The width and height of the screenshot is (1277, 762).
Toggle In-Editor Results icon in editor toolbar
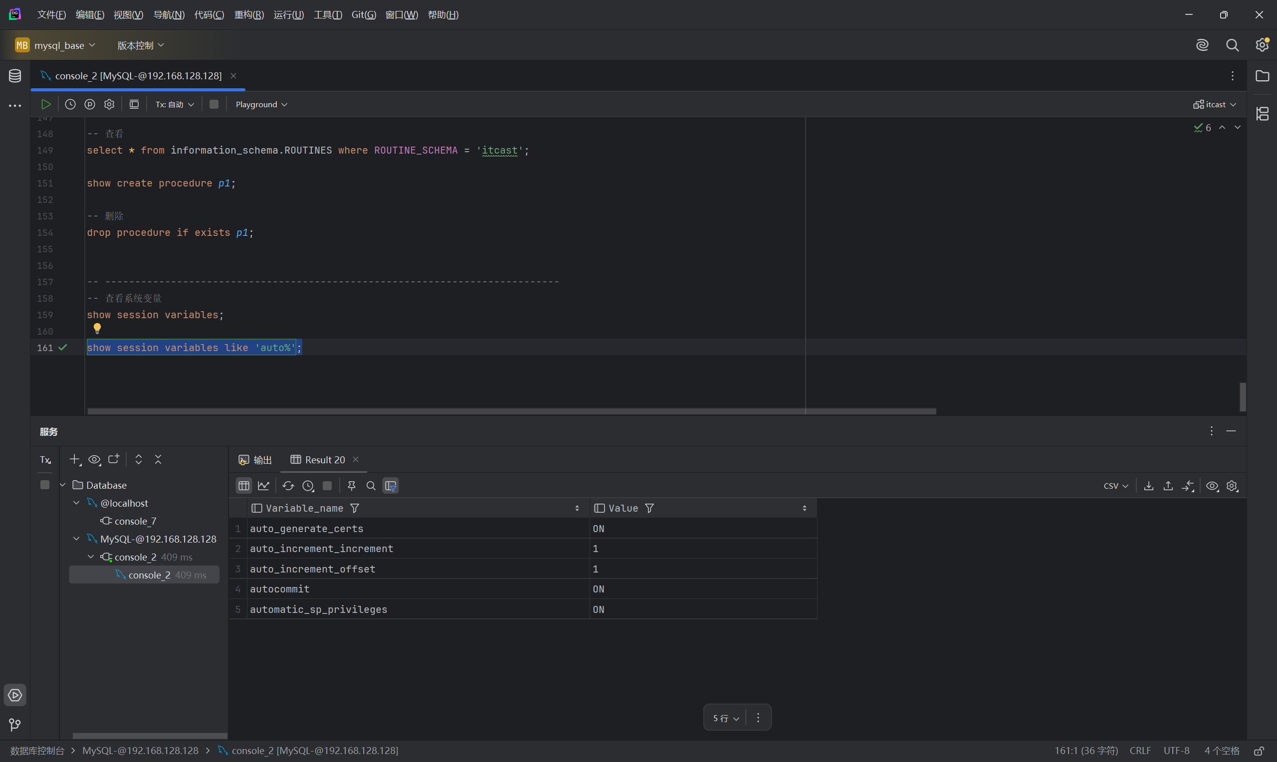pos(134,104)
